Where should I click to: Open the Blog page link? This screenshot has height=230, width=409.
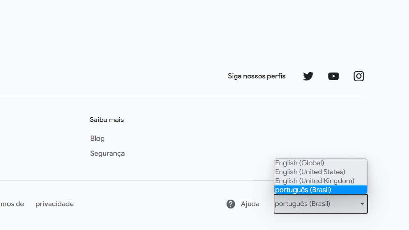pos(97,138)
